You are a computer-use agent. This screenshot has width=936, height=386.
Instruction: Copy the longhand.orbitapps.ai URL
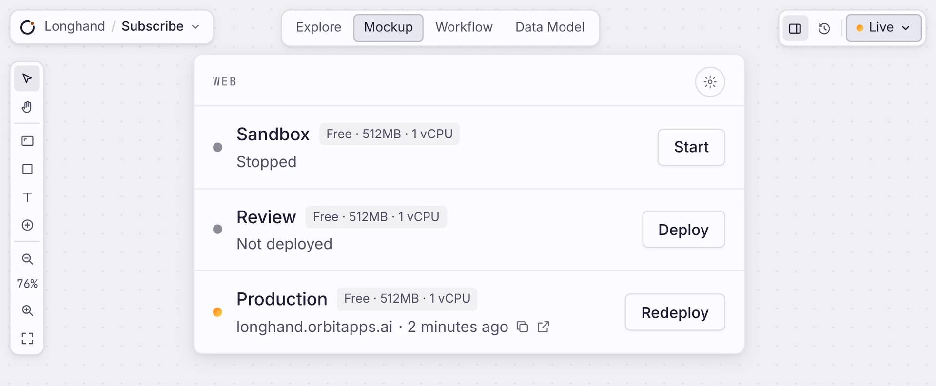tap(523, 327)
